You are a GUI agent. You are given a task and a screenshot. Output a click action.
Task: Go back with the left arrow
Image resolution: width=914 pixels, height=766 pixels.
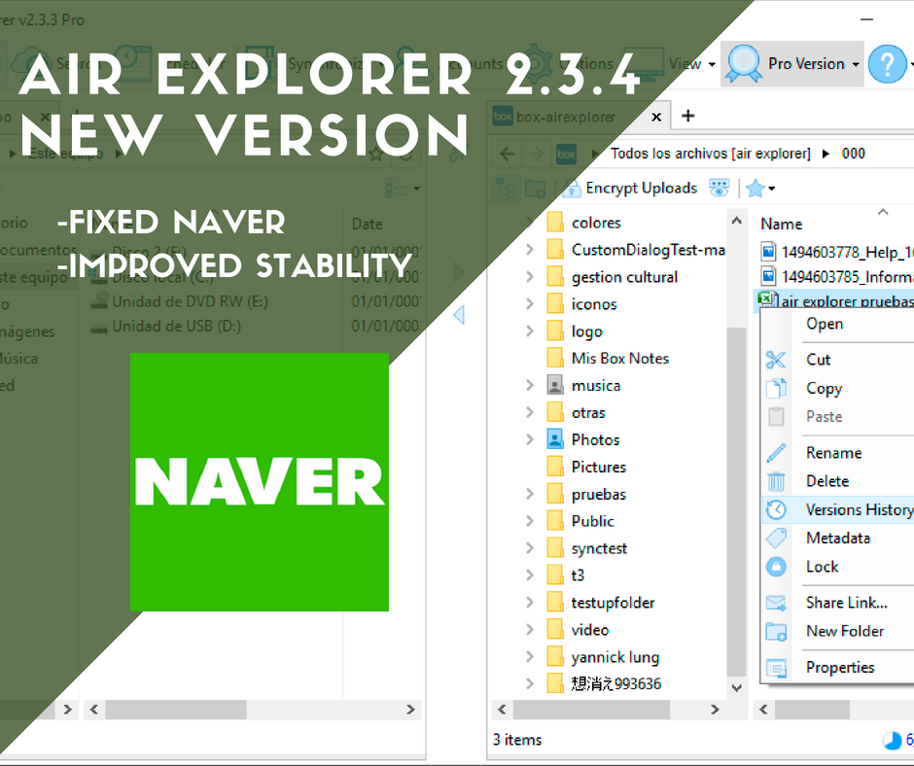pyautogui.click(x=508, y=154)
